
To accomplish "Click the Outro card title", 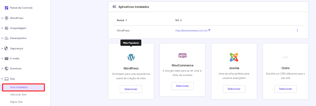I will pos(285,68).
